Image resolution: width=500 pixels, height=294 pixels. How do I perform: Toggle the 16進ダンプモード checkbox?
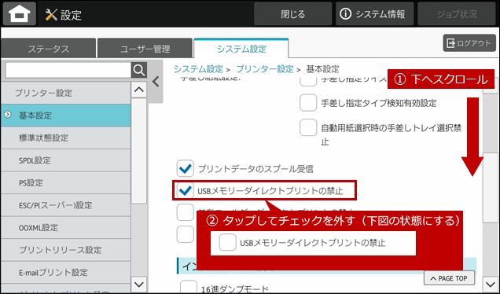[x=189, y=287]
